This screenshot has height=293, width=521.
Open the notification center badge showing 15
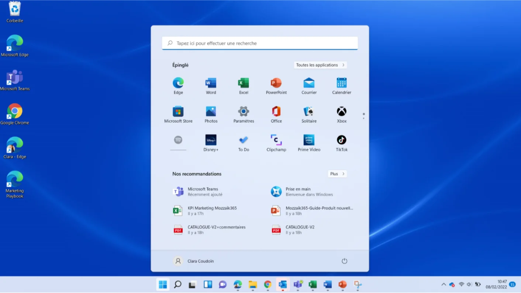tap(512, 285)
